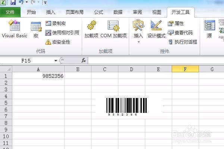Expand the Name Box dropdown arrow
Viewport: 224px width, 149px height.
56,61
